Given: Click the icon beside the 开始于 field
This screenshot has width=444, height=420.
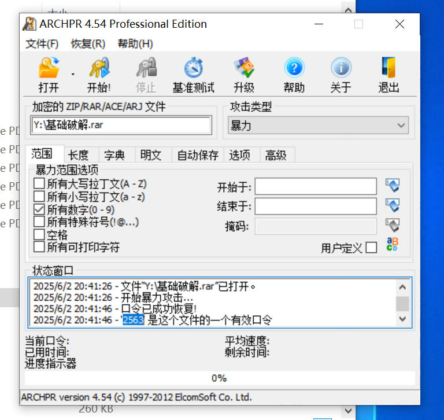Looking at the screenshot, I should click(393, 186).
